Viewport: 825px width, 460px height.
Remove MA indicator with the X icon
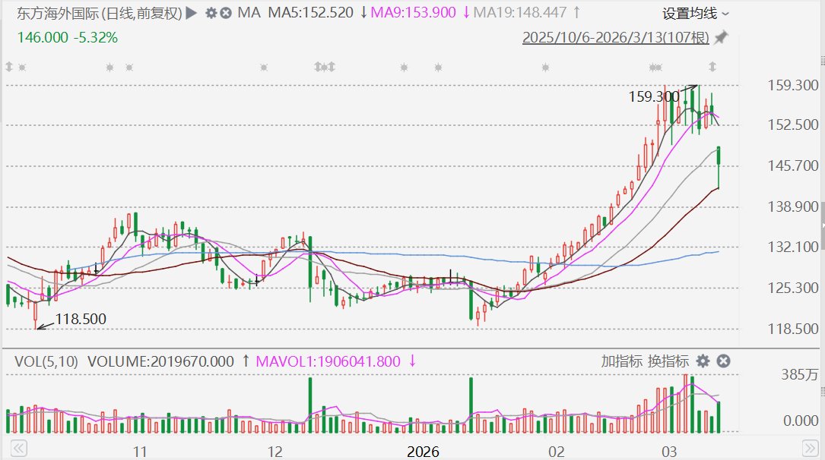[x=225, y=13]
